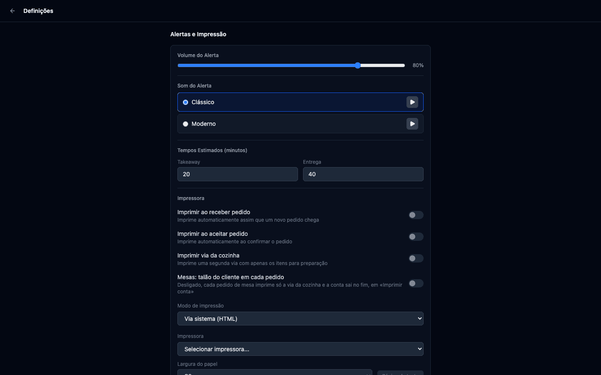Click the Largura do papel label
This screenshot has height=375, width=601.
pos(197,364)
